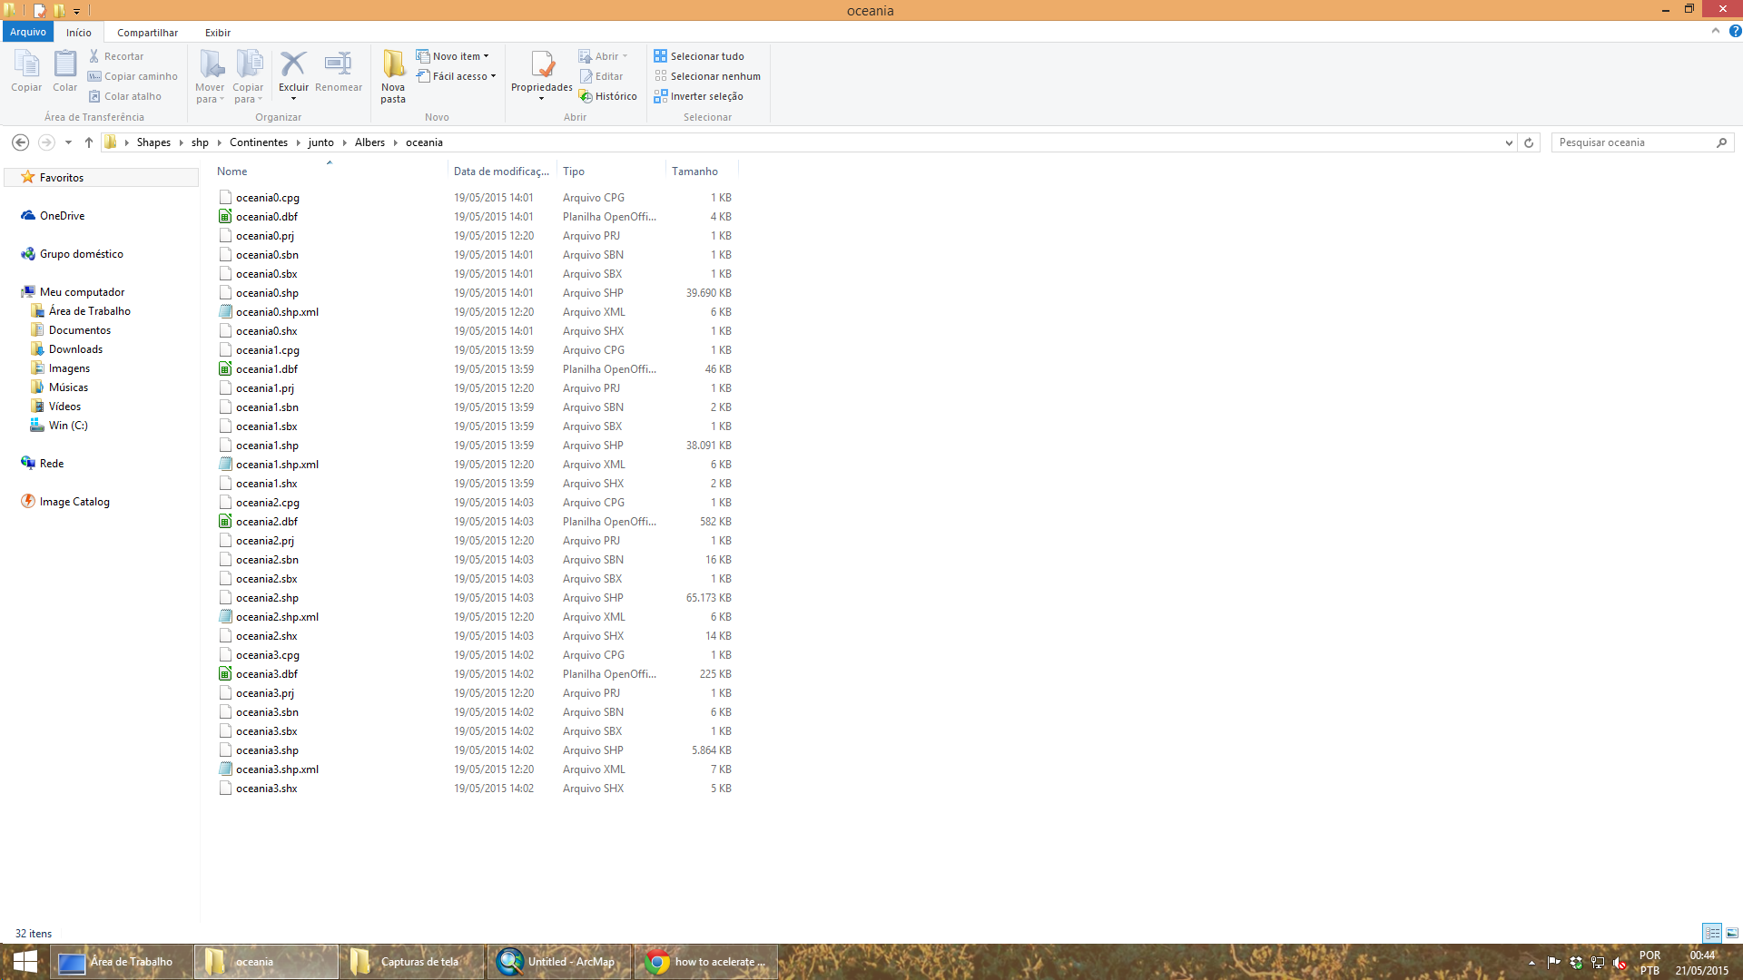Switch to Chrome taskbar window

pyautogui.click(x=705, y=962)
